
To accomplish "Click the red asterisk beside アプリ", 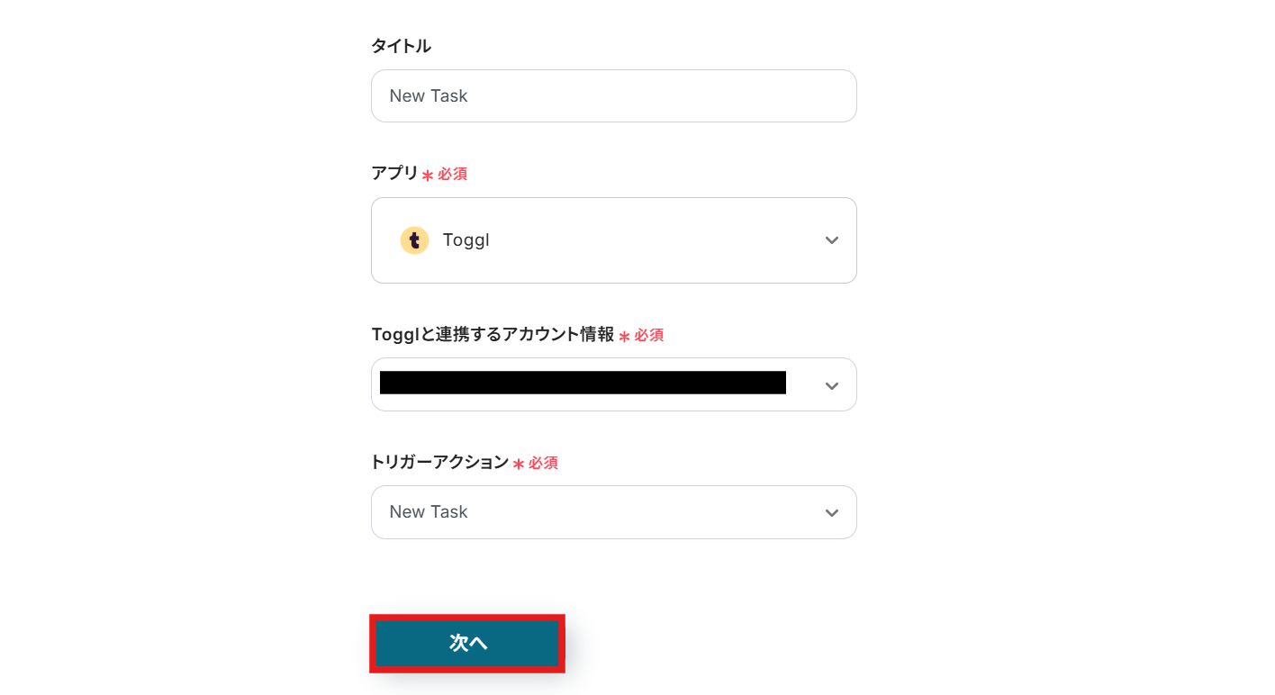I will click(x=428, y=176).
